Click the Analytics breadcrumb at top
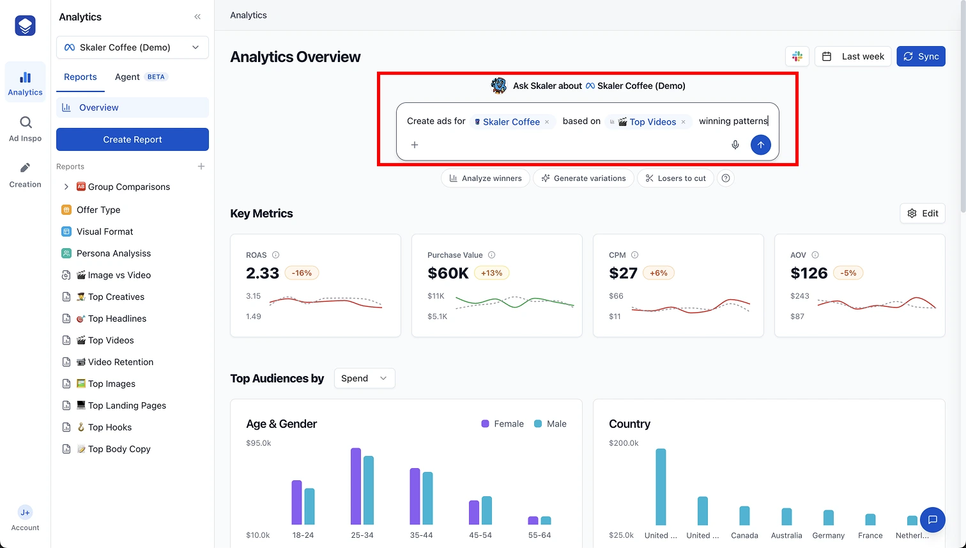 (249, 15)
